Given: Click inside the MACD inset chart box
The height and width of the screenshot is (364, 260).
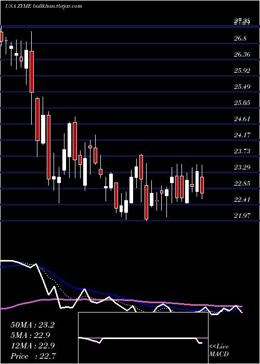Looking at the screenshot, I should pyautogui.click(x=143, y=338).
